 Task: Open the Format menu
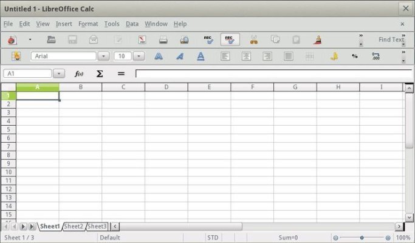(88, 24)
